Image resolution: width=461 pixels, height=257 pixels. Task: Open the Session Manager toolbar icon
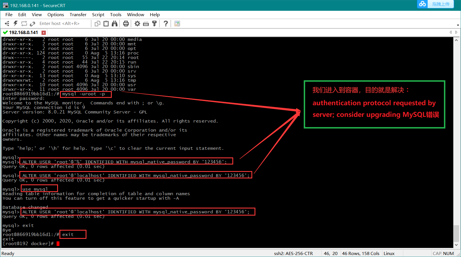pos(7,24)
